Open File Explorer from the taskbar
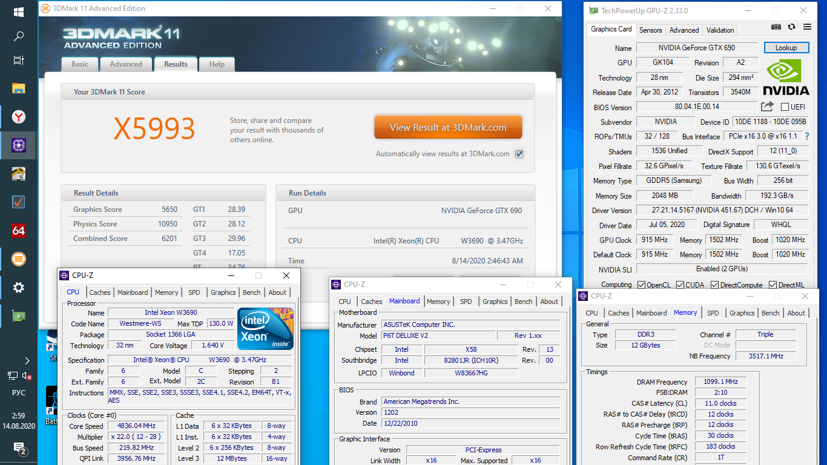Screen dimensions: 827x465 point(18,88)
